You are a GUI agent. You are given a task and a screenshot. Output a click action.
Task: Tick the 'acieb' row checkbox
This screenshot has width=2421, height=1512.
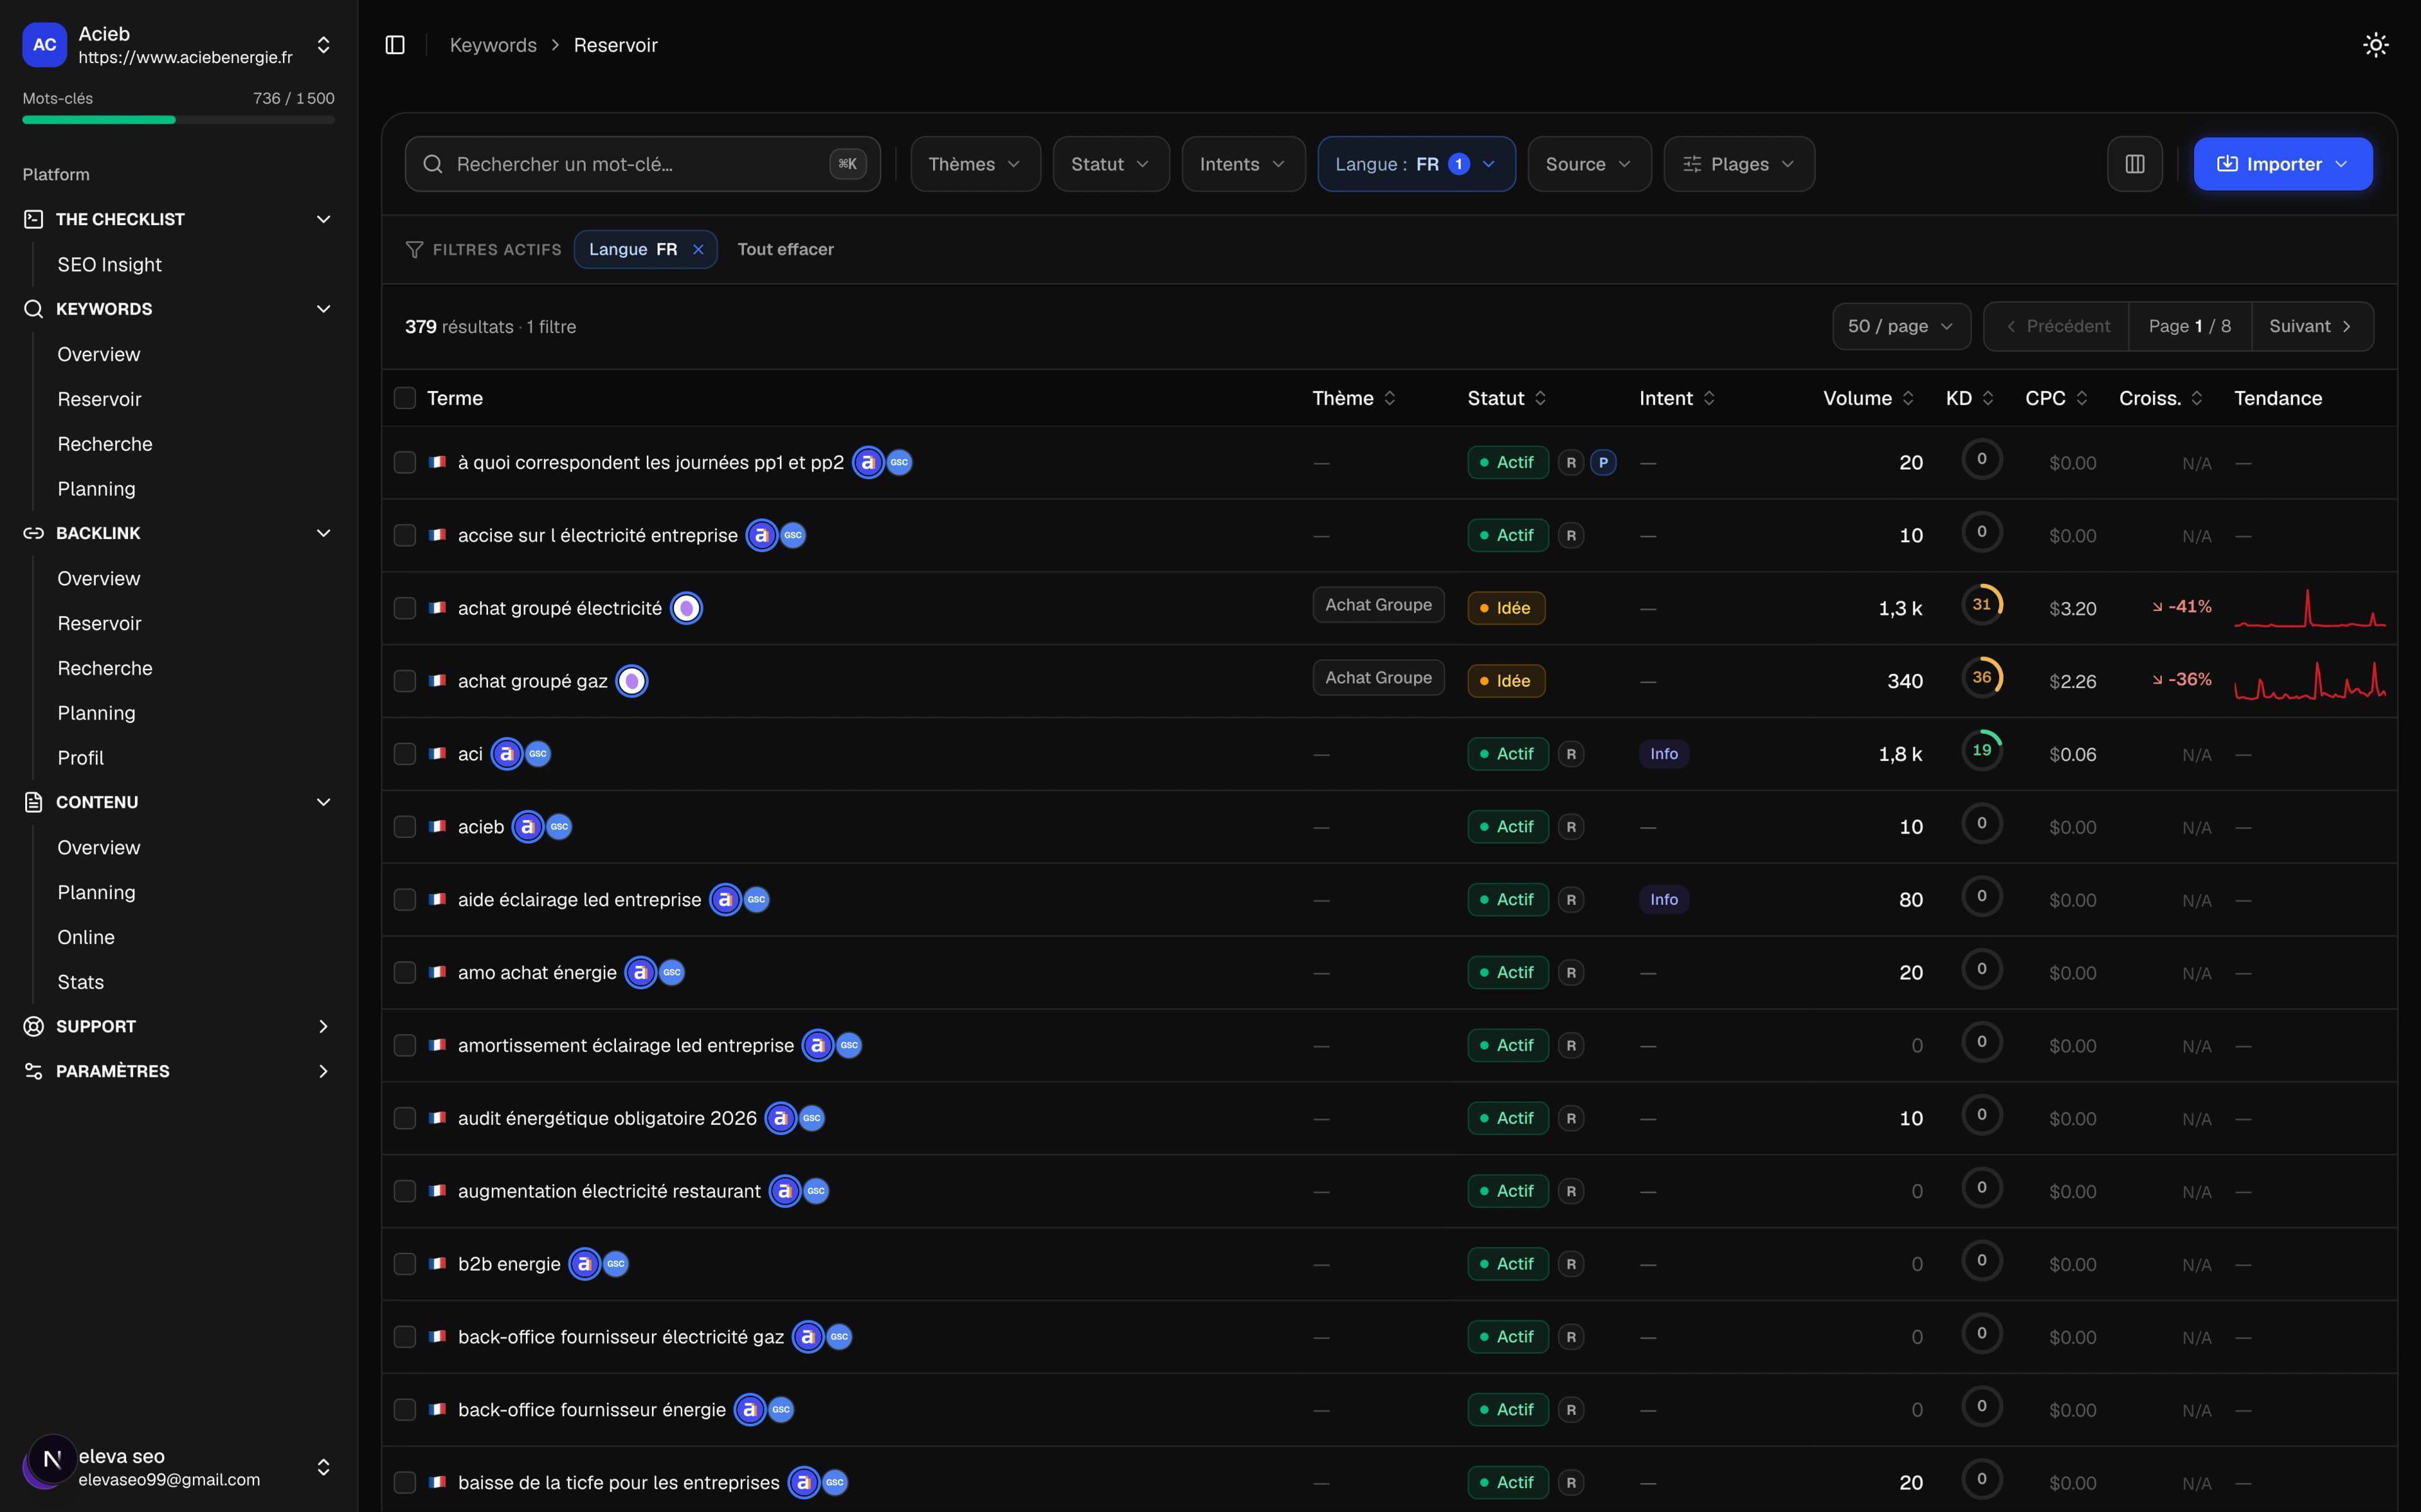point(404,827)
